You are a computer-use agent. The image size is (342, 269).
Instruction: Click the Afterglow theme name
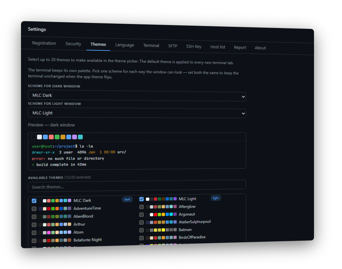click(187, 207)
